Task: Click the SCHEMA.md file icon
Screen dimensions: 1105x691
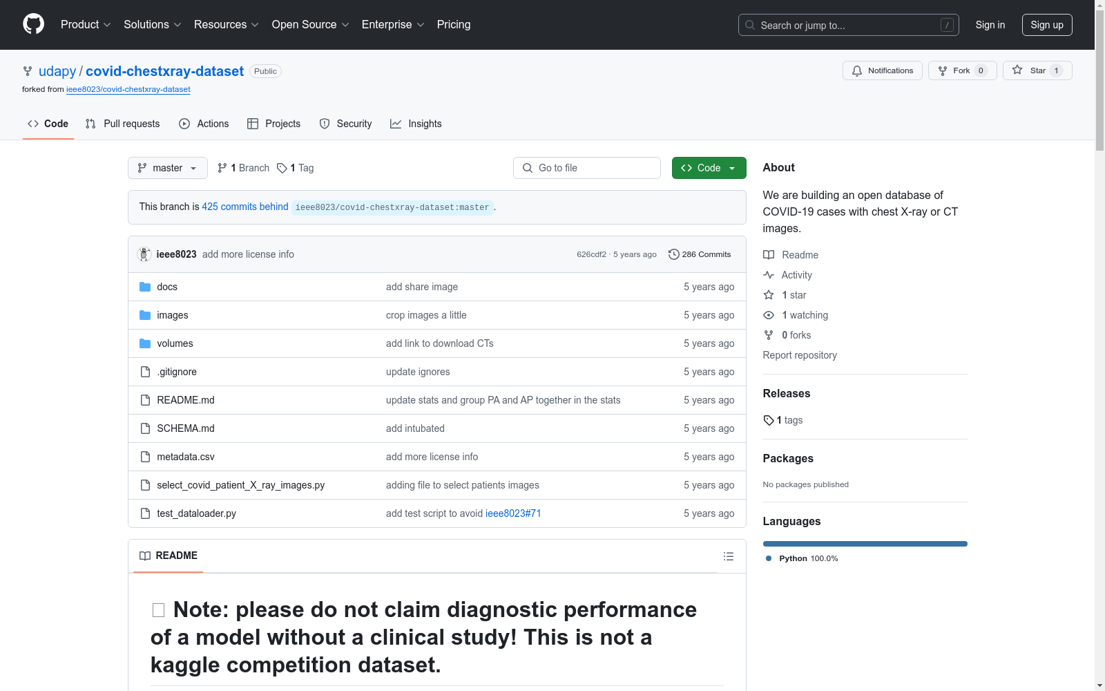Action: click(145, 428)
